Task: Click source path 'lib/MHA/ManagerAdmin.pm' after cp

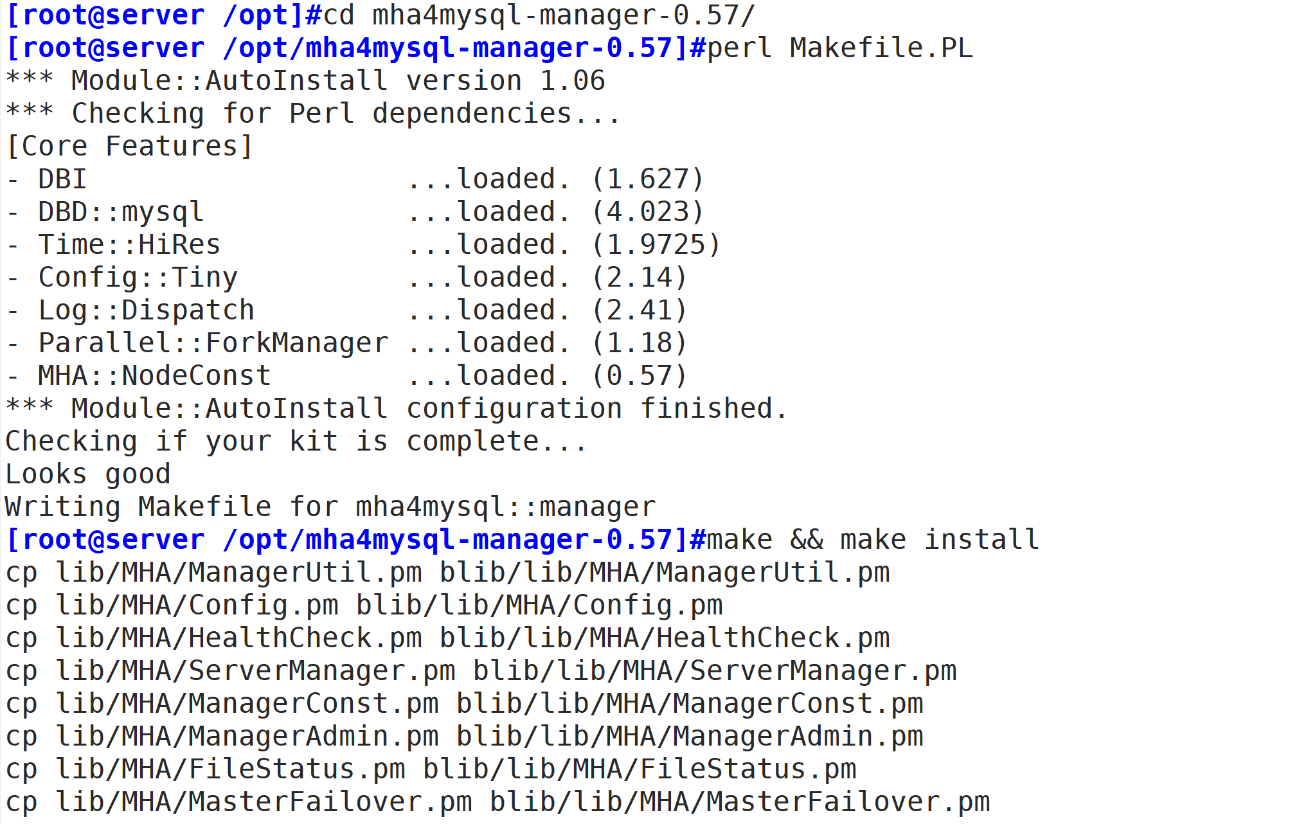Action: pos(247,737)
